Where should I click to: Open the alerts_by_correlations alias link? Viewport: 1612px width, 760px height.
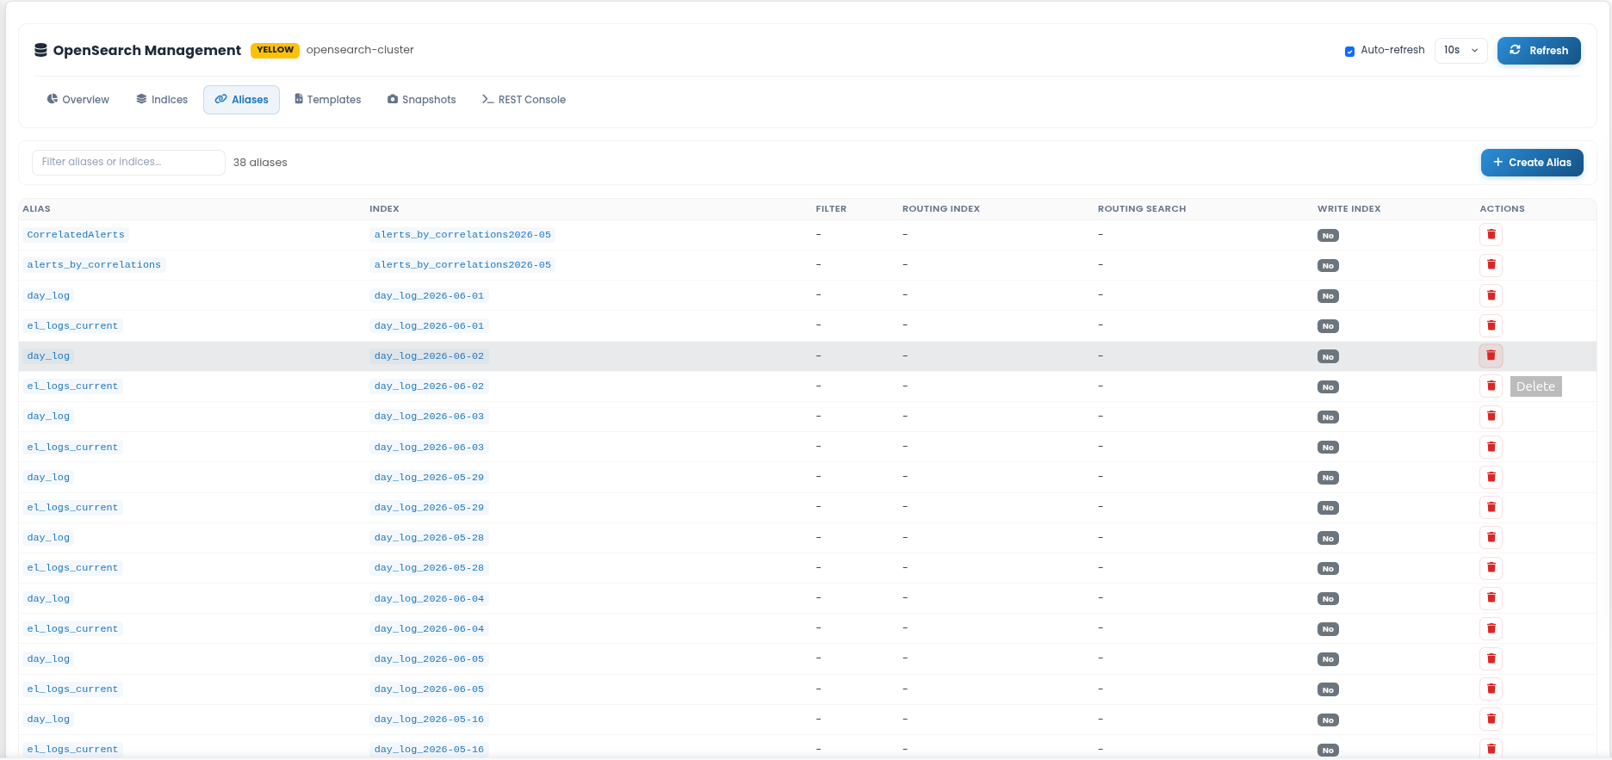tap(94, 265)
